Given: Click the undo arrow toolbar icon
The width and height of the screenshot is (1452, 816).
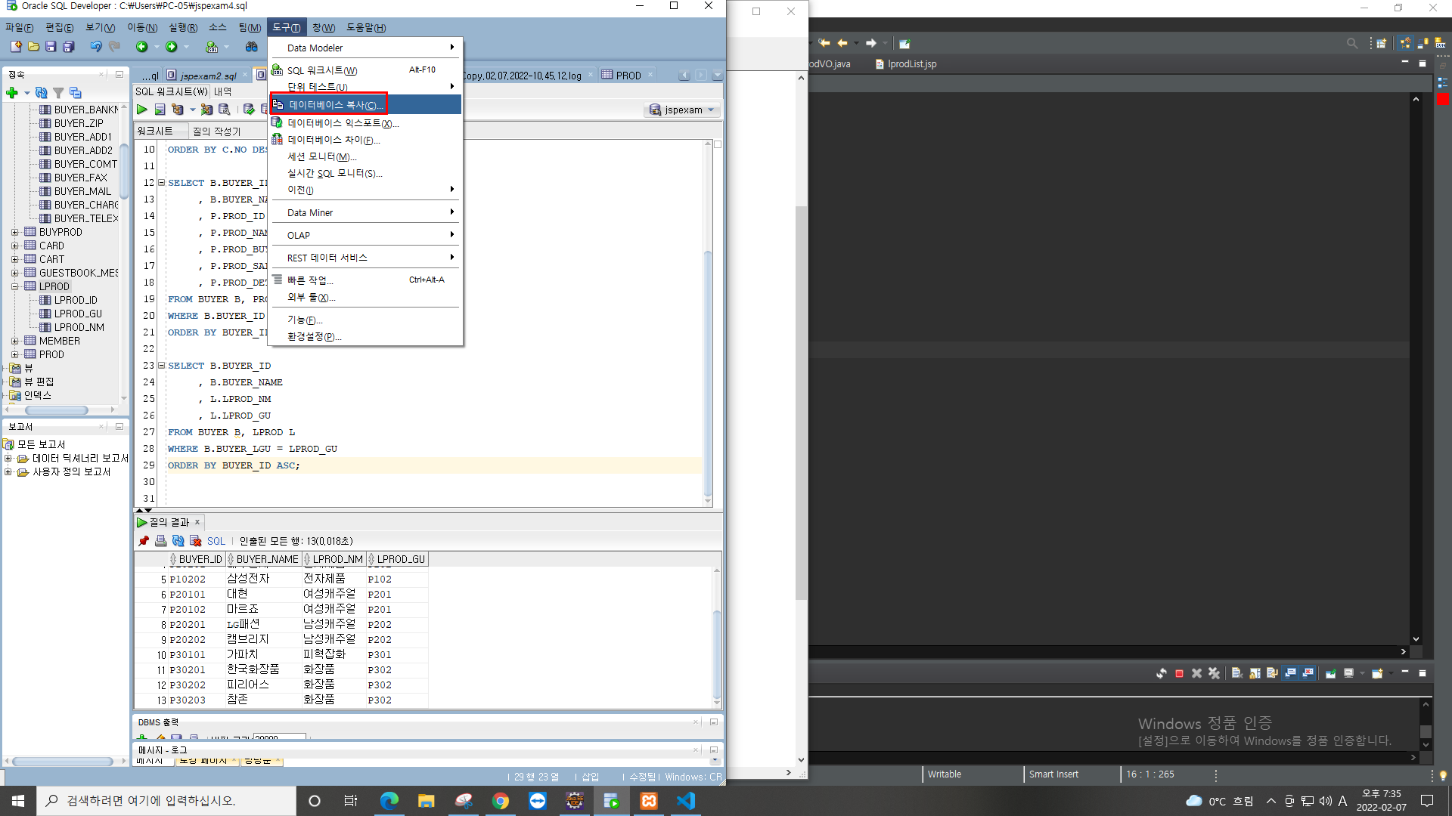Looking at the screenshot, I should (95, 47).
